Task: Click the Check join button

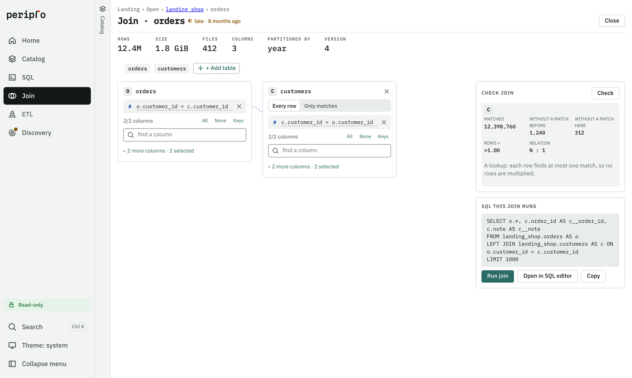Action: tap(605, 93)
